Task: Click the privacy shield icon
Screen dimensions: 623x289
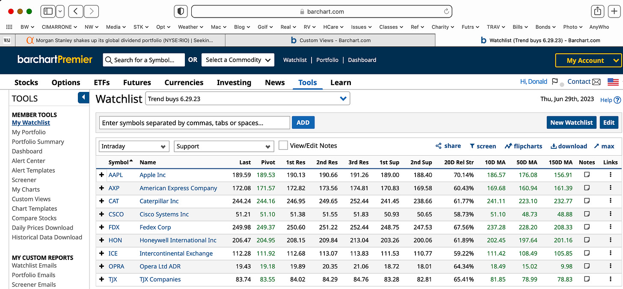Action: tap(181, 12)
